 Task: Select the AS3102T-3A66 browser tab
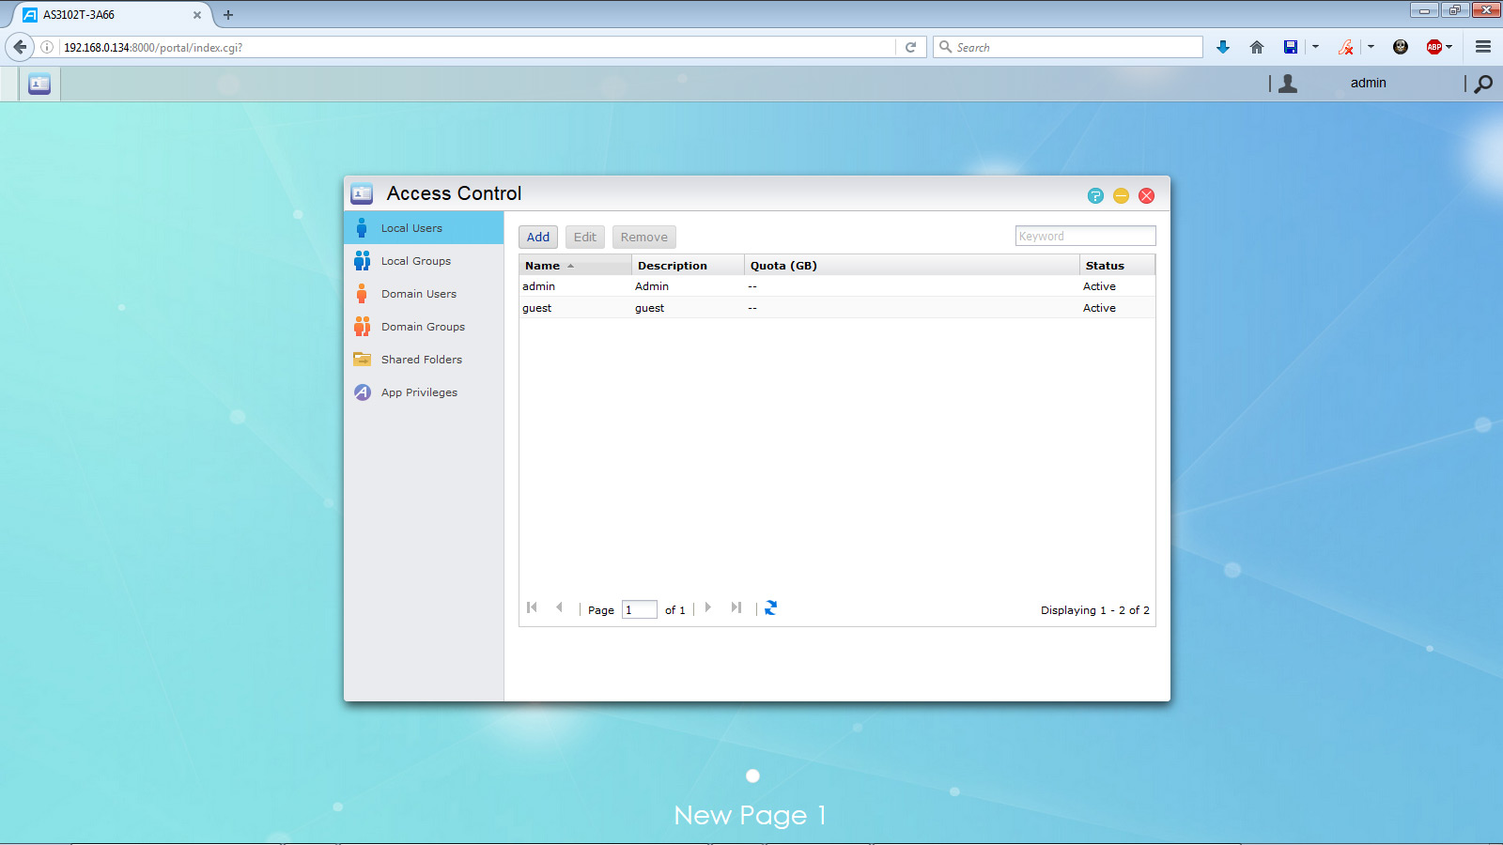coord(113,15)
